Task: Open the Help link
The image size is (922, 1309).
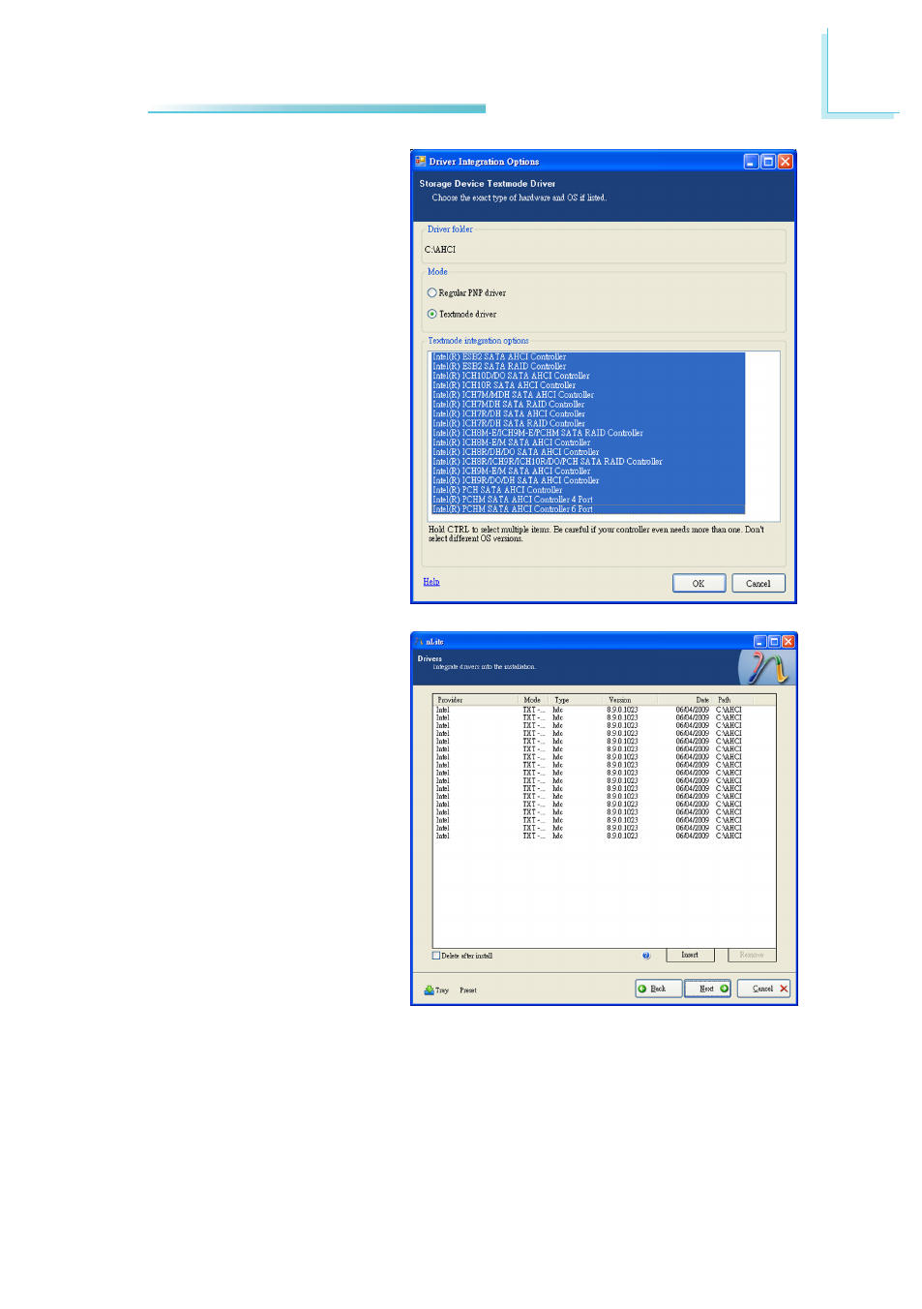Action: (x=431, y=582)
